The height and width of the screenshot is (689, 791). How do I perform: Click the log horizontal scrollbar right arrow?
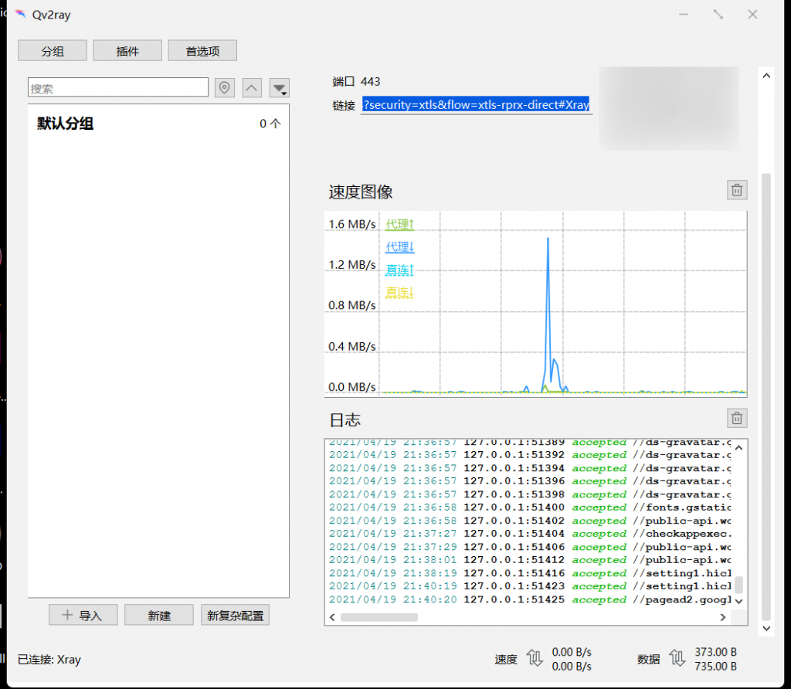click(x=723, y=617)
